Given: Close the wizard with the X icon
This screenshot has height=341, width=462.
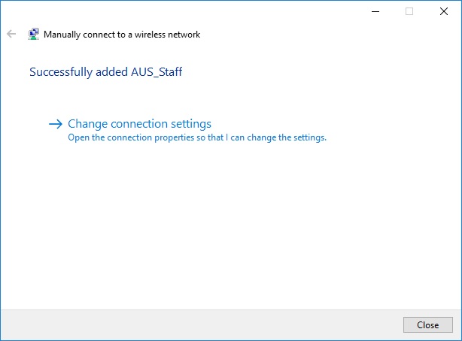Looking at the screenshot, I should (x=444, y=11).
